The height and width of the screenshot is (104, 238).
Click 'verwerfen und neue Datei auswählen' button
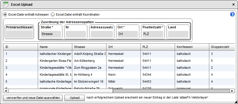tap(33, 98)
